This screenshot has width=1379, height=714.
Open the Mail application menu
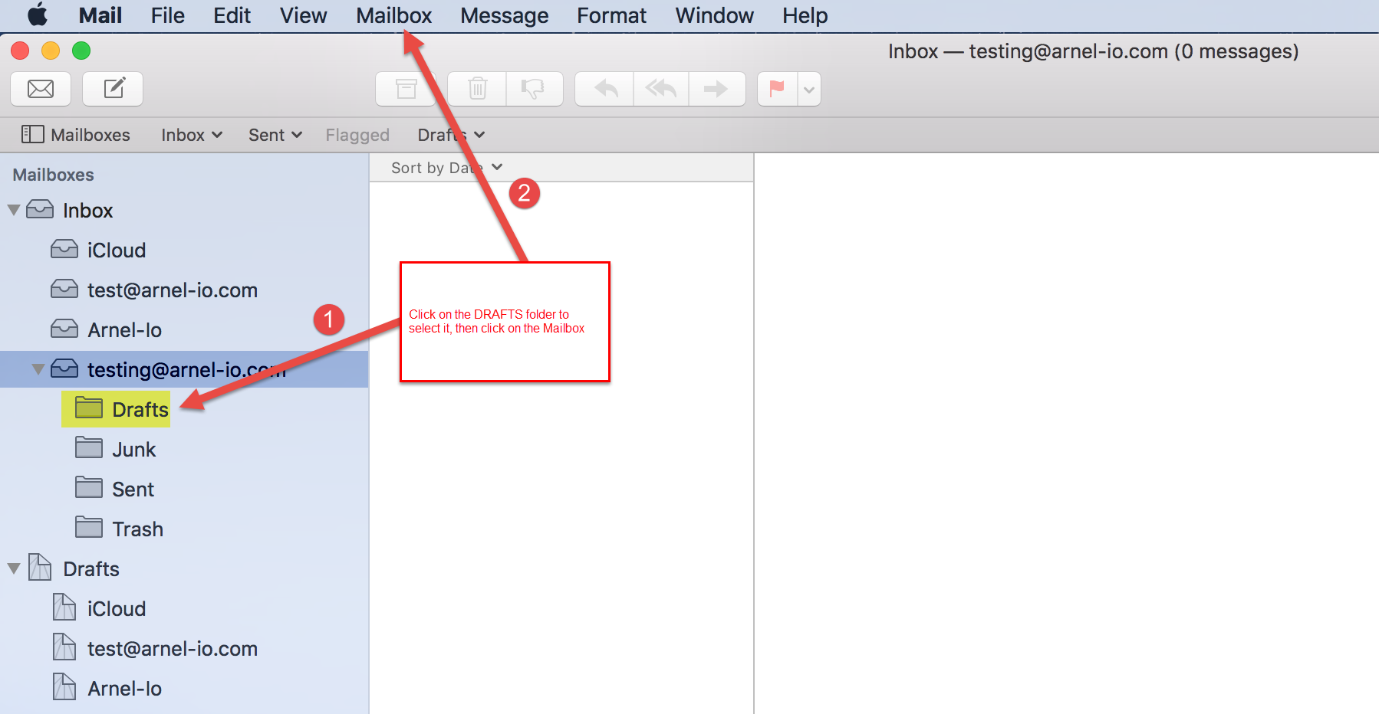coord(100,15)
